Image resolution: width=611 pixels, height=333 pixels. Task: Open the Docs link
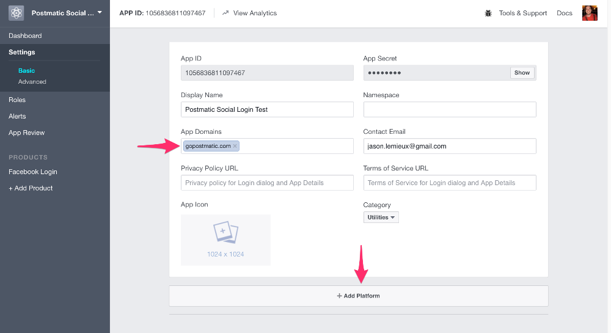coord(564,13)
